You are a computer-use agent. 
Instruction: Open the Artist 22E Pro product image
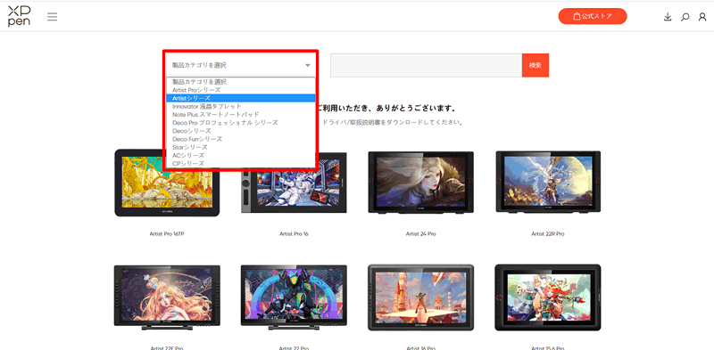(167, 297)
